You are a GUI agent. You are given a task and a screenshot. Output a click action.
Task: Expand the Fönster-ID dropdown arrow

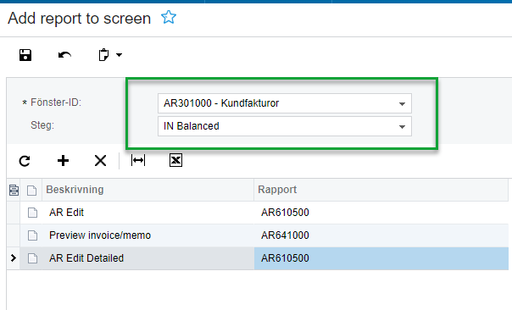pyautogui.click(x=402, y=104)
